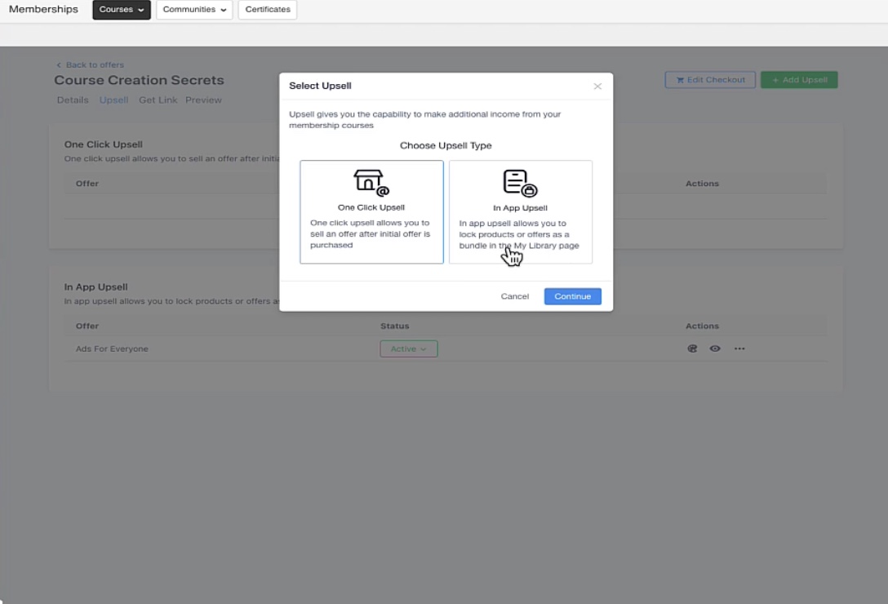Open the Courses dropdown menu
The width and height of the screenshot is (888, 604).
[x=121, y=10]
